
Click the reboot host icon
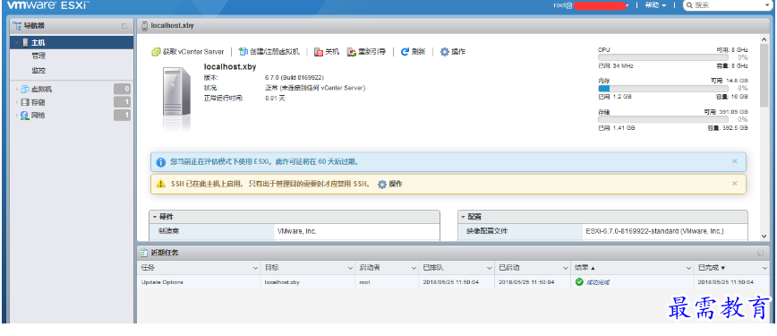351,52
